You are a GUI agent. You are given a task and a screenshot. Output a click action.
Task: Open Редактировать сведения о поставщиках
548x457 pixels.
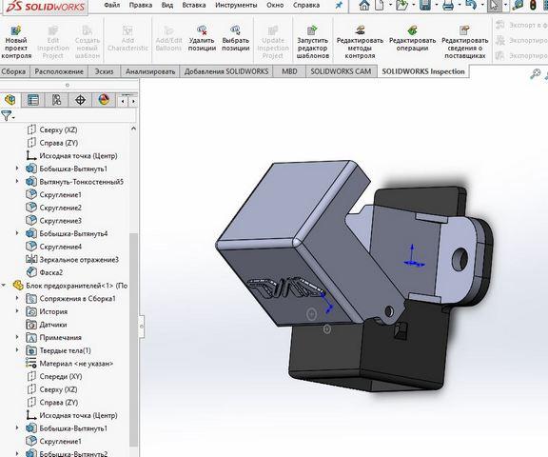pos(465,42)
